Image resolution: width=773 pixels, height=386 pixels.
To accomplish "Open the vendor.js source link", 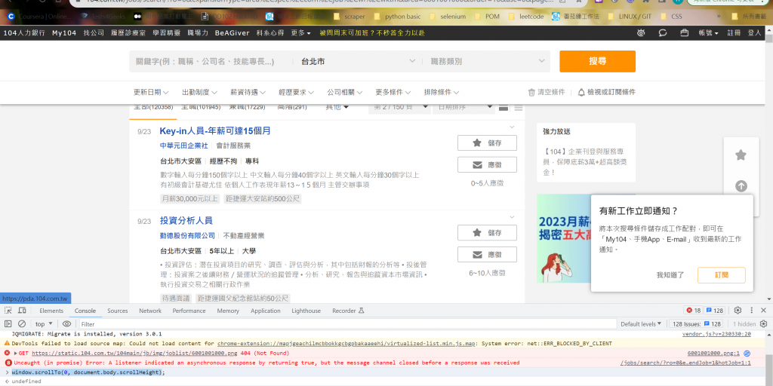I will pyautogui.click(x=716, y=334).
